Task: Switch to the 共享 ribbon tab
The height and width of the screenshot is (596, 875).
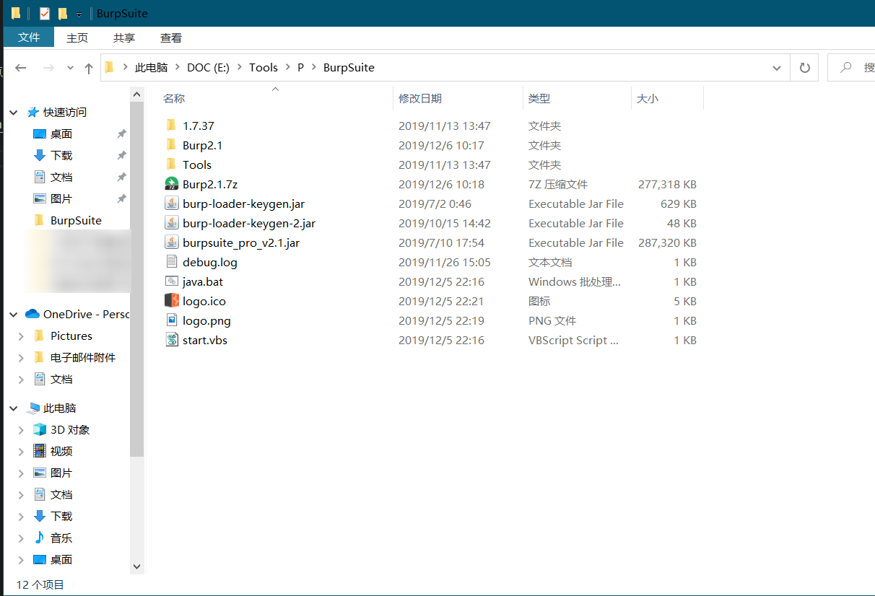Action: [124, 38]
